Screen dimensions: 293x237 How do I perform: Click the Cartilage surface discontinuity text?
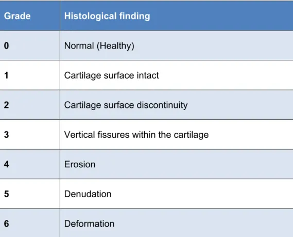pos(126,105)
